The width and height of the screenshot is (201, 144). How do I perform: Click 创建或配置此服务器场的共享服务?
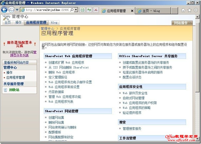[x=146, y=62]
